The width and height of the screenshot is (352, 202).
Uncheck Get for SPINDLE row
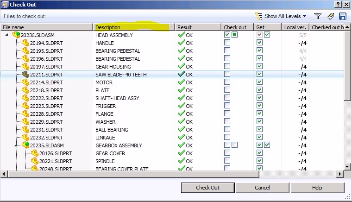point(259,161)
